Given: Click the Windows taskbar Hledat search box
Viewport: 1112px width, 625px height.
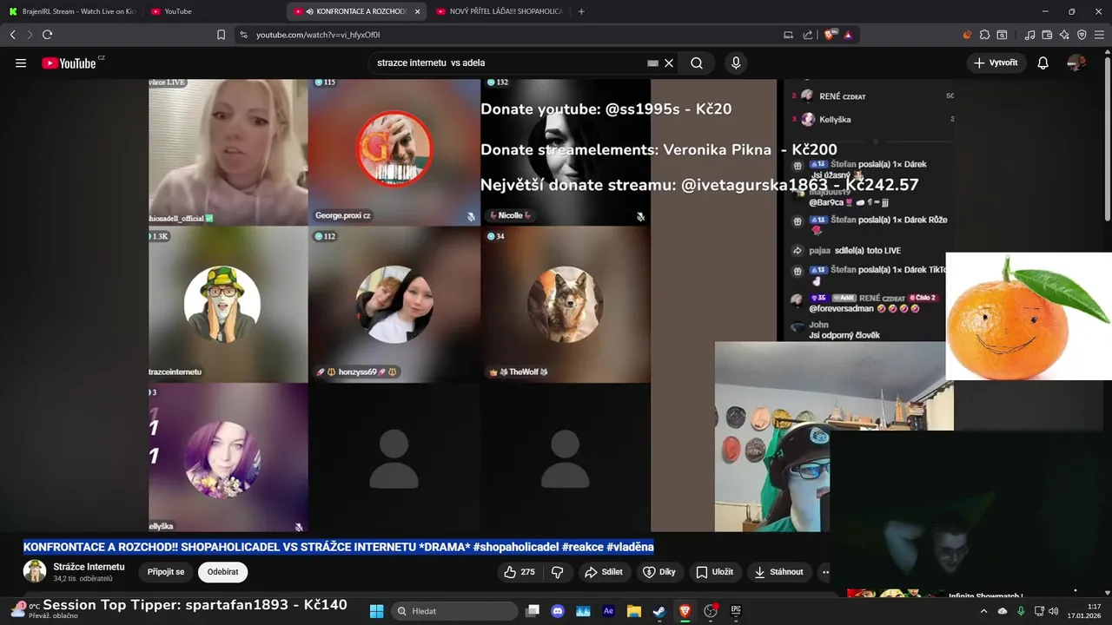Looking at the screenshot, I should click(455, 611).
